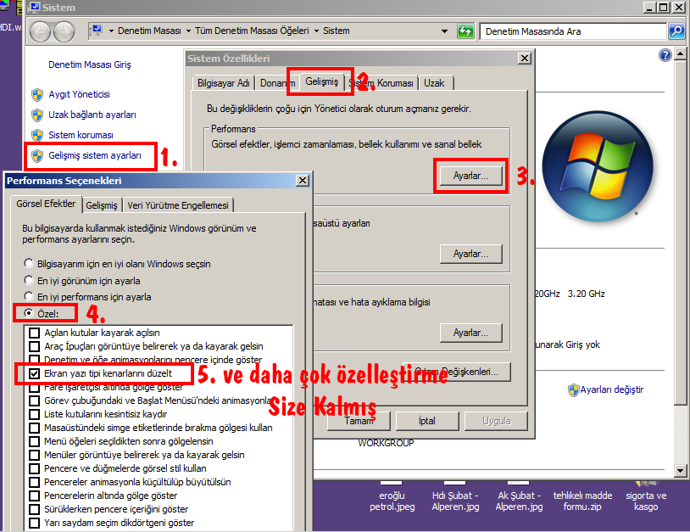Check 'Açılan kutular kayarak açılsın'

[34, 333]
